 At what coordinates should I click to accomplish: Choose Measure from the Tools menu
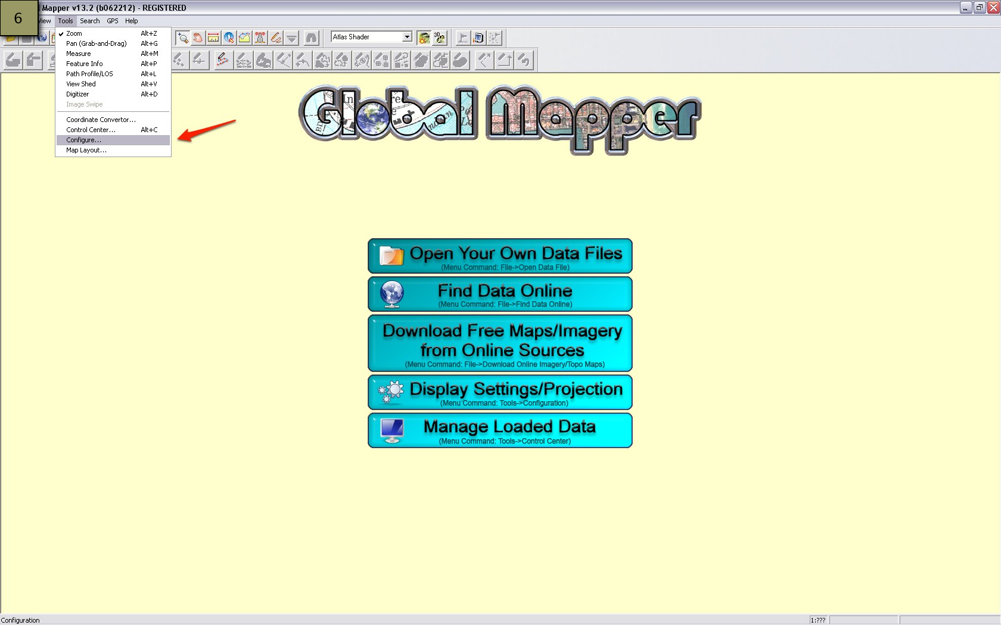coord(113,54)
